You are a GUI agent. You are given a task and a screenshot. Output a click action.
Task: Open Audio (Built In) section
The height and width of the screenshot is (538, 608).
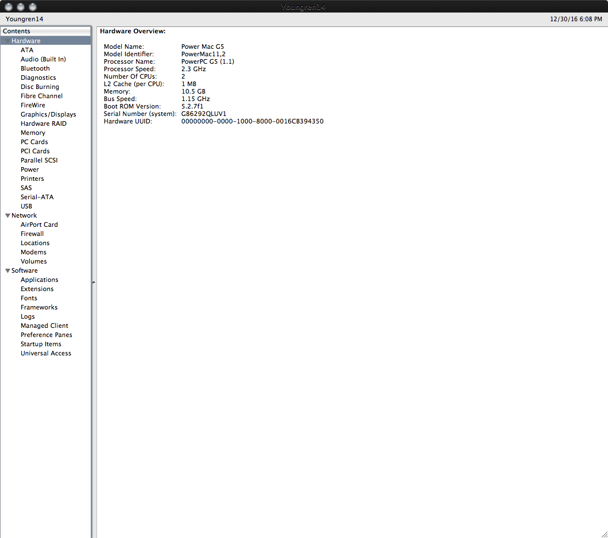(43, 59)
